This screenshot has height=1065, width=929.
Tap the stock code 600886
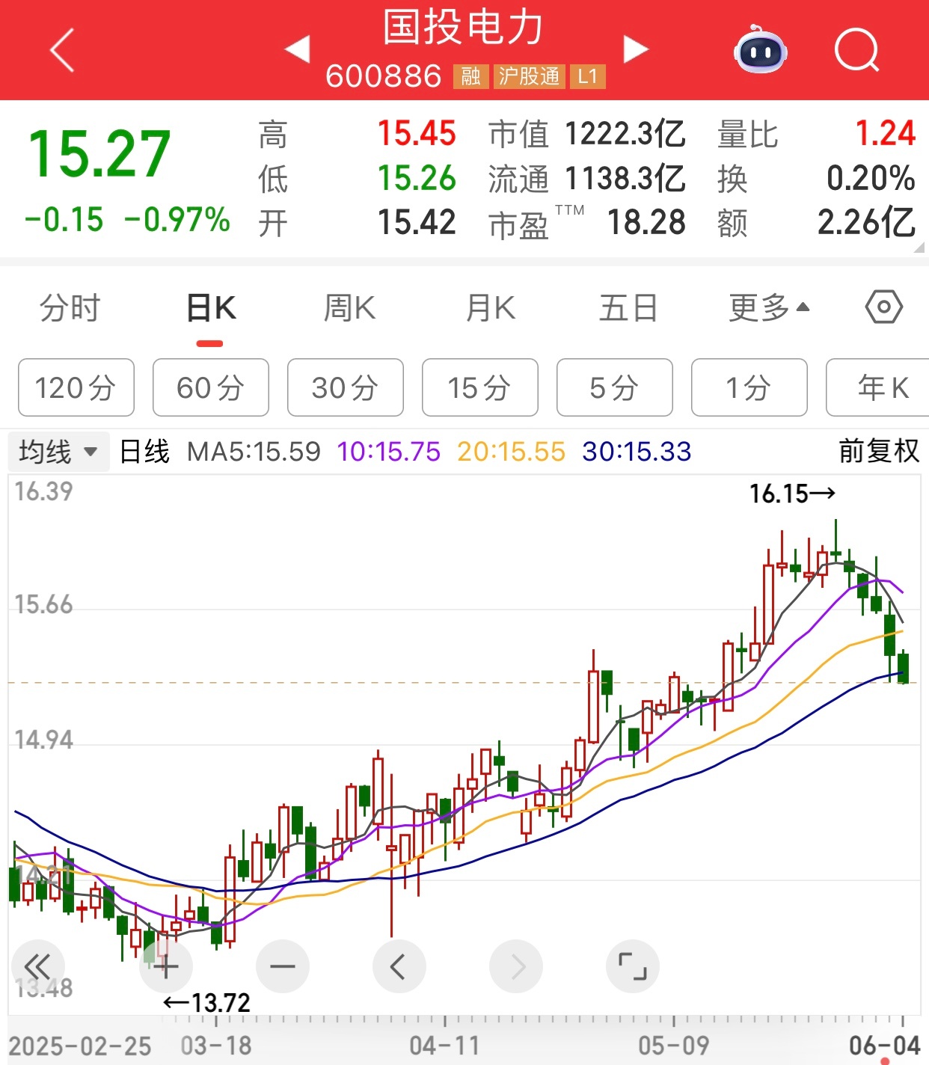tap(384, 76)
